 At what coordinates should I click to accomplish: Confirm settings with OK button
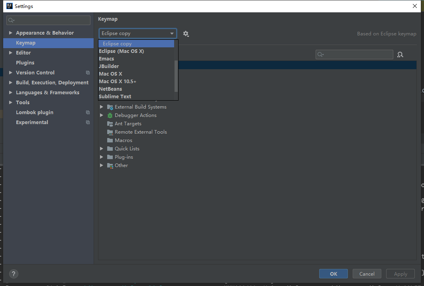[x=334, y=274]
